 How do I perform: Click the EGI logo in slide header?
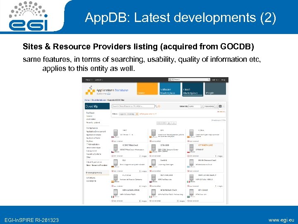click(28, 16)
